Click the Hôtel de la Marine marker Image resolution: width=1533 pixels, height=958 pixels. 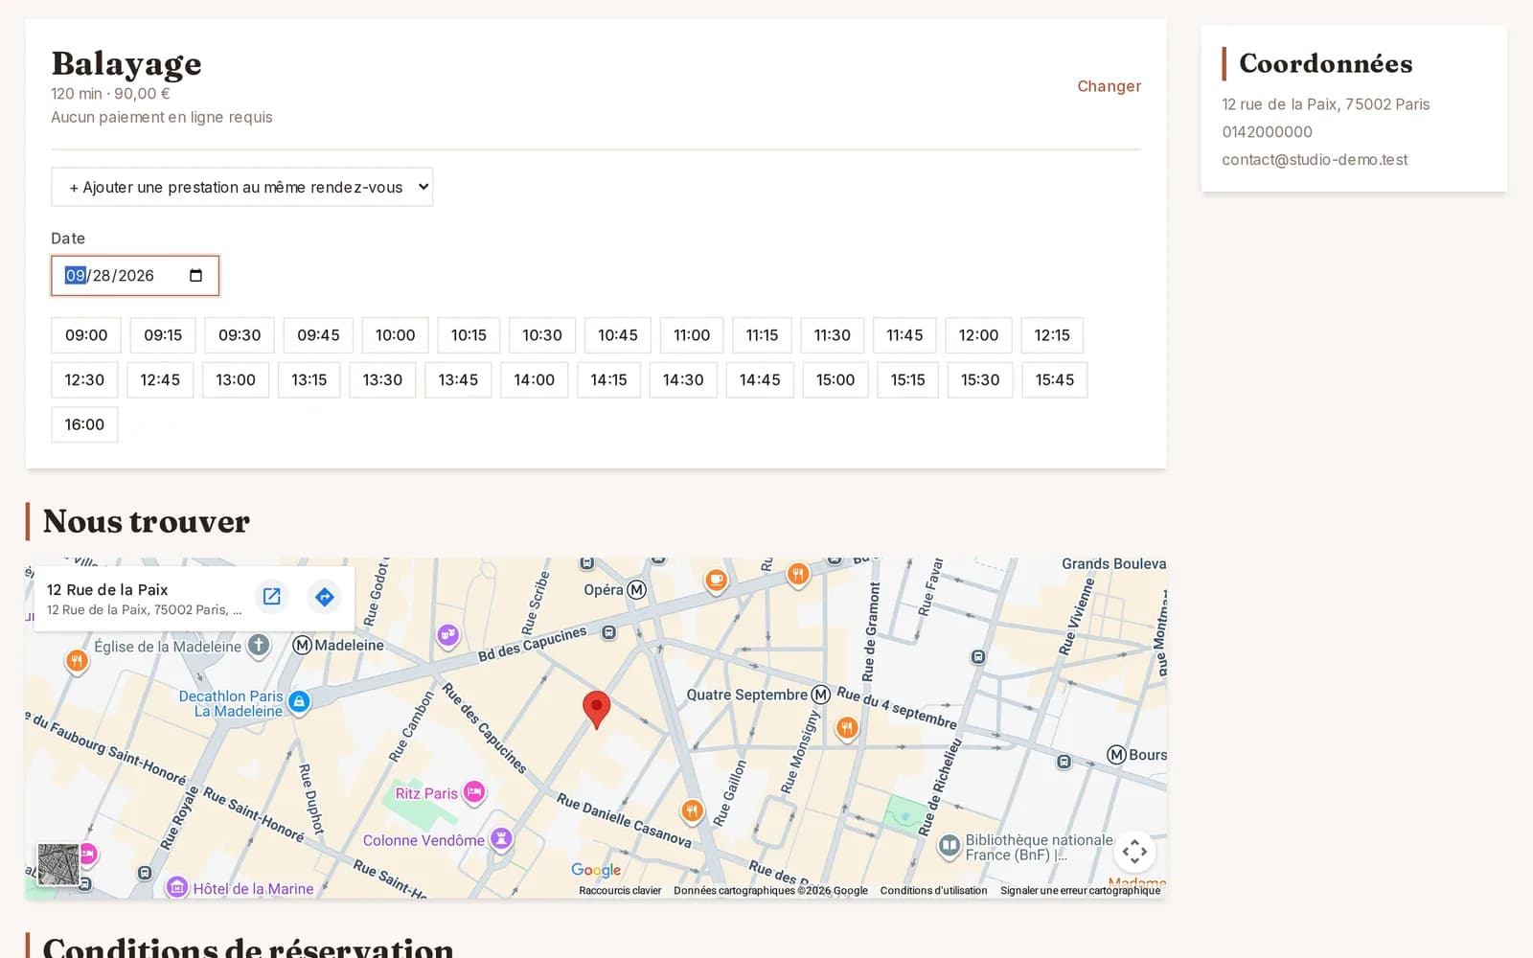tap(177, 887)
